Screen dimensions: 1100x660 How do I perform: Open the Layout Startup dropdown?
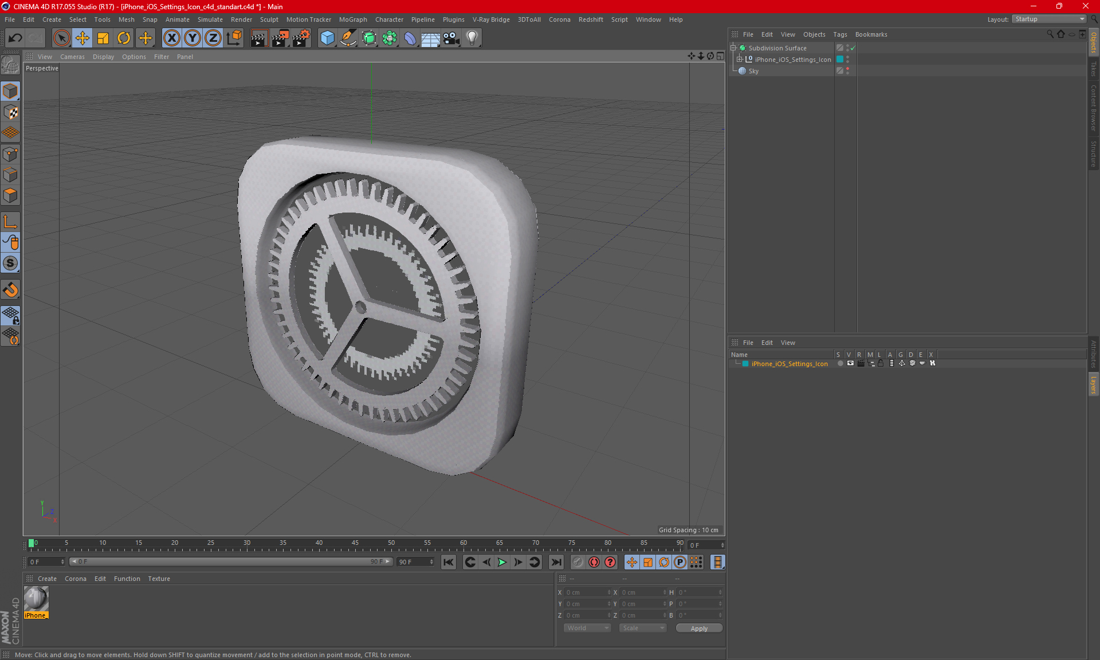click(1050, 19)
